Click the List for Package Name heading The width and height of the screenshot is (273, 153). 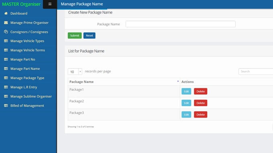point(86,51)
